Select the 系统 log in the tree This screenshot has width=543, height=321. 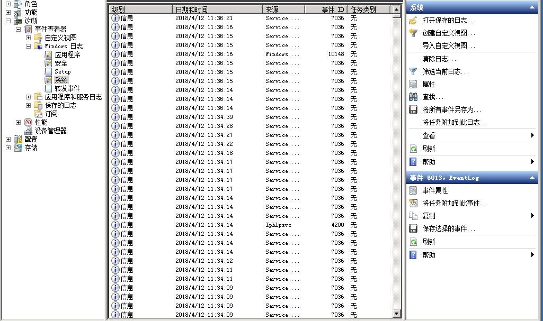coord(61,80)
